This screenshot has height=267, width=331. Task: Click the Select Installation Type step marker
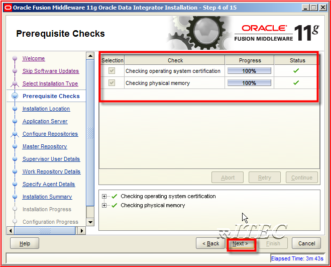tap(15, 83)
